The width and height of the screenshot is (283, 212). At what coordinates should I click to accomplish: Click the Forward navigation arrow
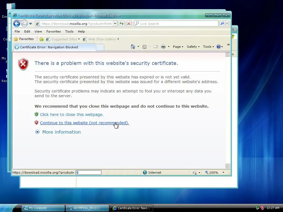(24, 23)
